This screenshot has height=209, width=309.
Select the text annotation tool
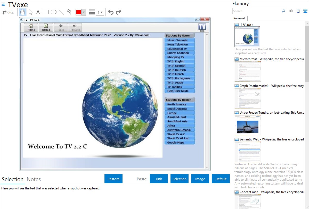[38, 12]
